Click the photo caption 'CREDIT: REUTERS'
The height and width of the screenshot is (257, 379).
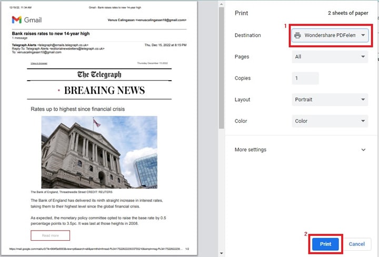click(x=99, y=192)
